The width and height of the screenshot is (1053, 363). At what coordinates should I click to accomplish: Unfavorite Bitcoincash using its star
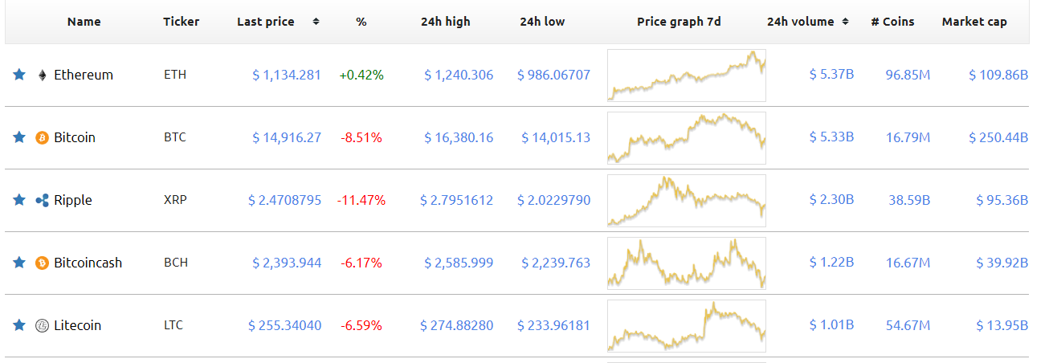19,263
